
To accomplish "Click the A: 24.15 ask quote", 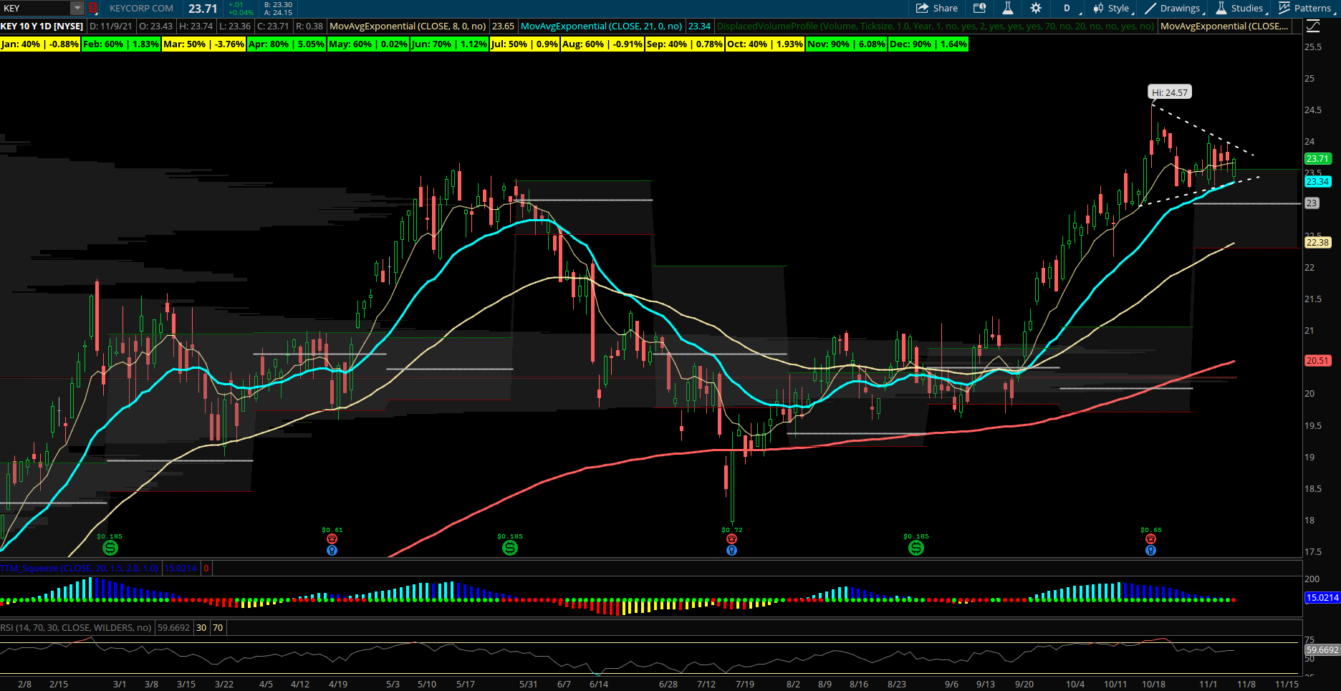I will point(278,13).
